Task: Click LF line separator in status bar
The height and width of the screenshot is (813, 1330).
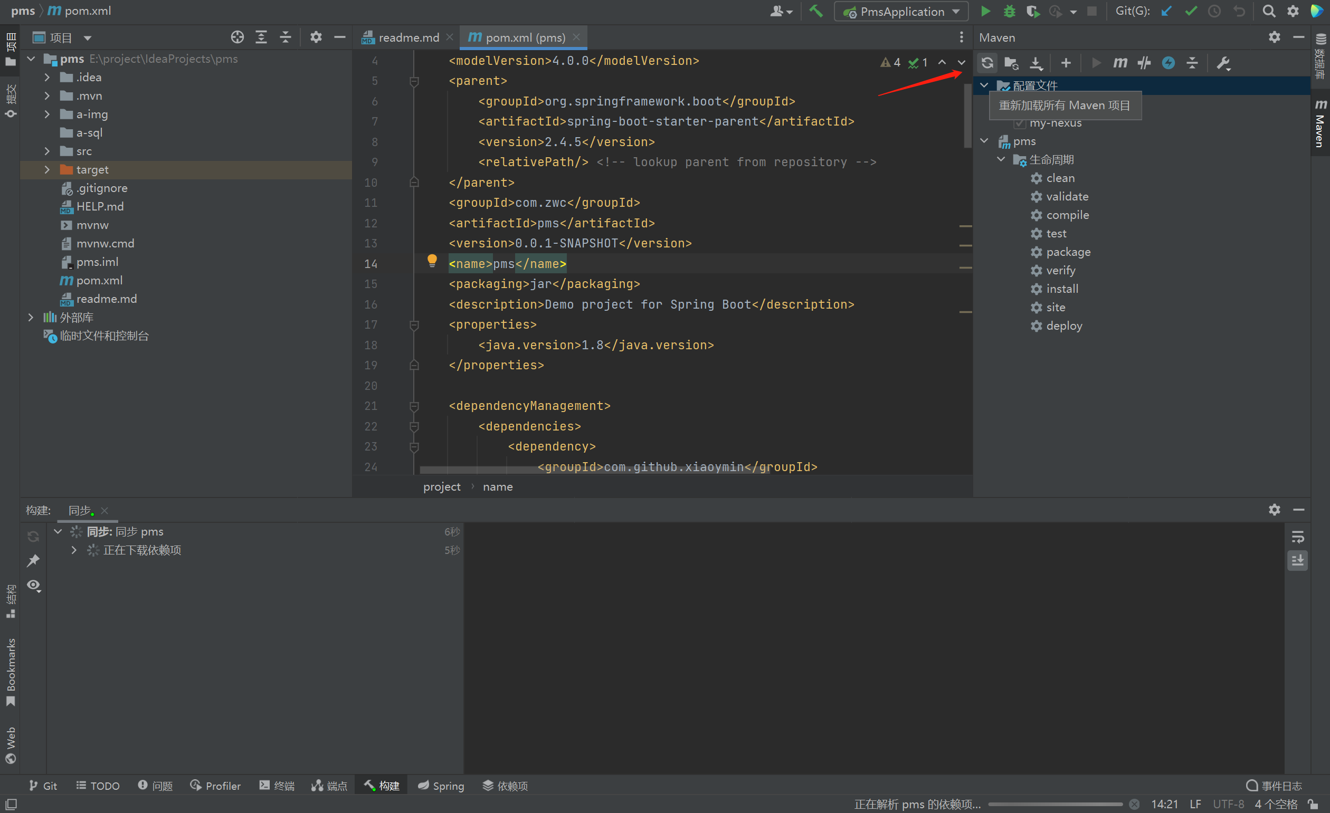Action: coord(1195,804)
